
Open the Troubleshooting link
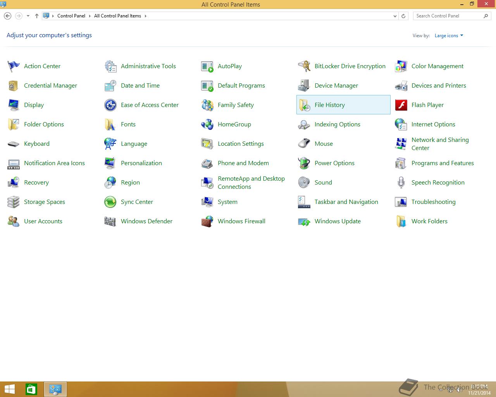point(434,202)
